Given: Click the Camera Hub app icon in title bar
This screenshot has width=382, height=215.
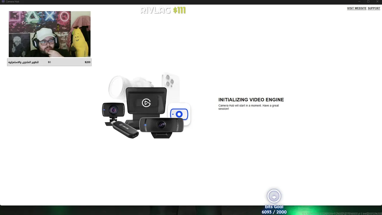Looking at the screenshot, I should 3,1.
